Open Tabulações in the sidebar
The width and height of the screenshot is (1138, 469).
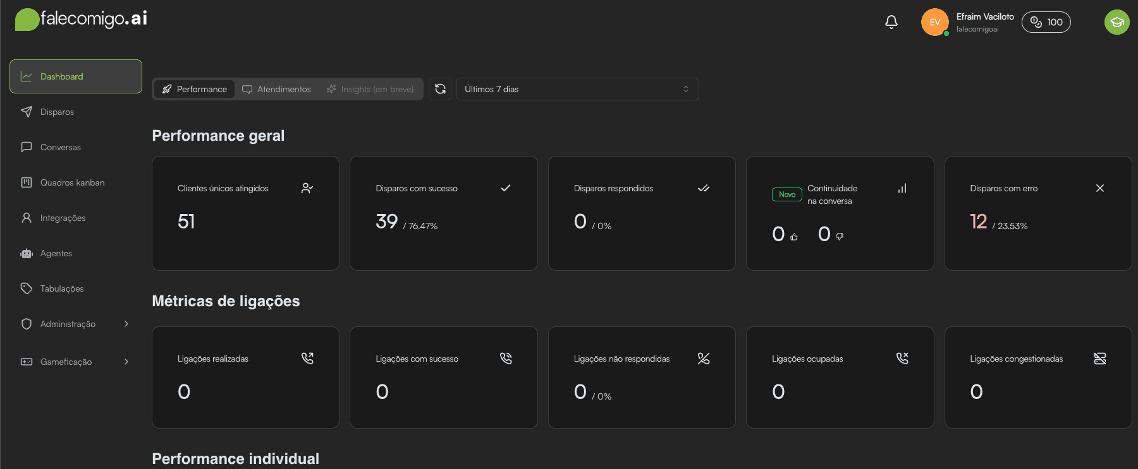(x=76, y=288)
